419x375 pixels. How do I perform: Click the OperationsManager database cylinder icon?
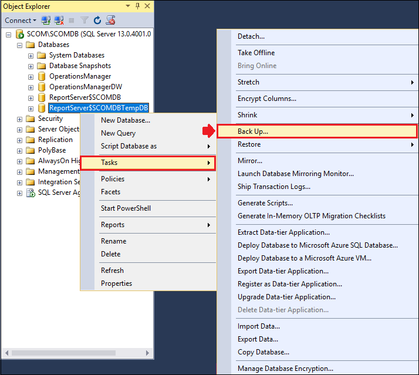tap(42, 76)
